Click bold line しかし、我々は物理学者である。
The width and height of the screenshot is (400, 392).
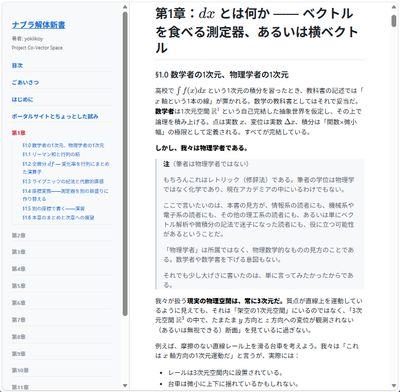click(x=202, y=148)
